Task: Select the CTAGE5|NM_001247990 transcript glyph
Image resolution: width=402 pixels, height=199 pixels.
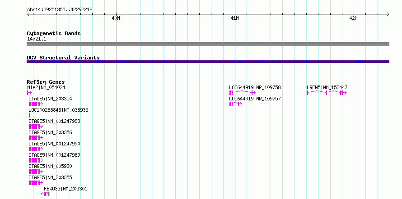Action: point(36,149)
